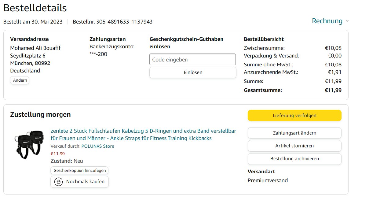This screenshot has width=391, height=200.
Task: Click the recycle-bag icon in Nochmals kaufen
Action: (x=58, y=182)
